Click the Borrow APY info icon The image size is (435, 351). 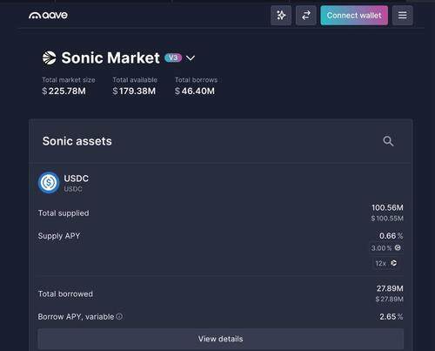(x=119, y=316)
